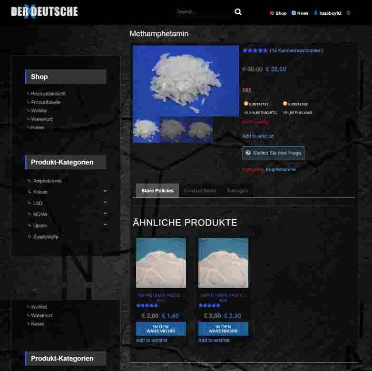Click the user icon beside hazeboy92
Viewport: 372px width, 371px height.
pos(315,13)
